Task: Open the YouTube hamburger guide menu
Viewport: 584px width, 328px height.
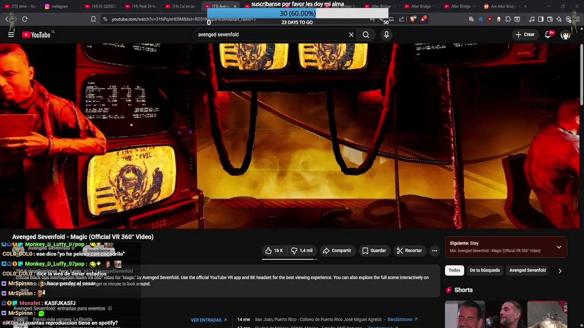Action: coord(11,35)
